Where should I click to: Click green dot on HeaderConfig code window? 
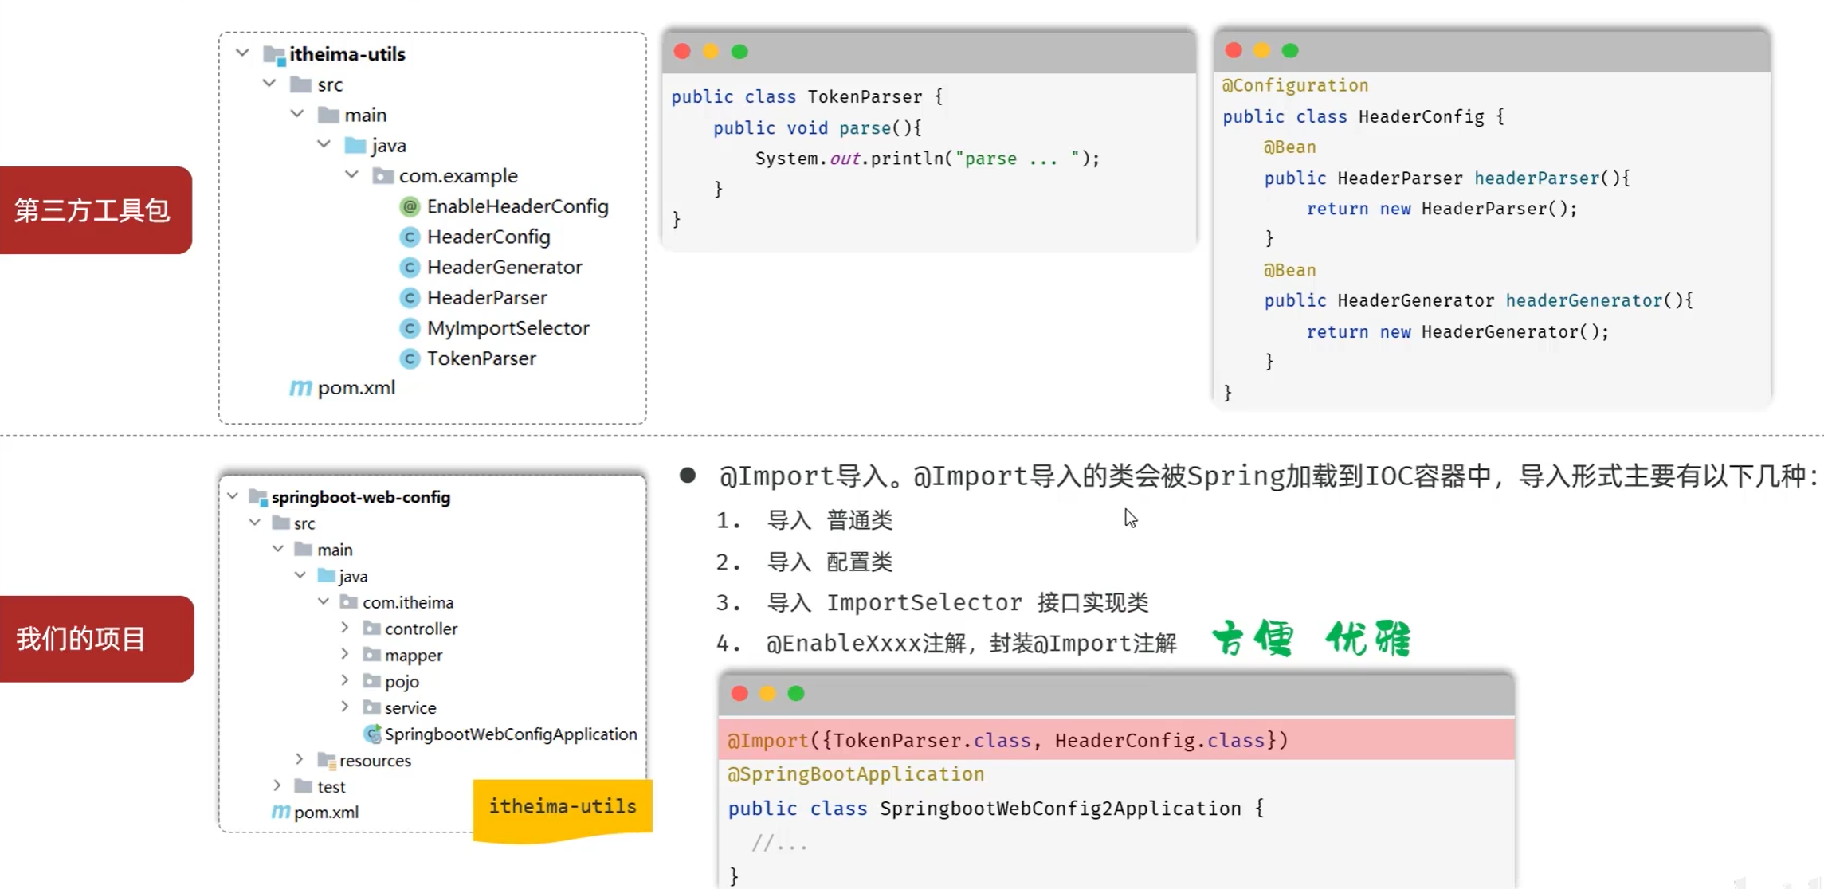pyautogui.click(x=1290, y=51)
